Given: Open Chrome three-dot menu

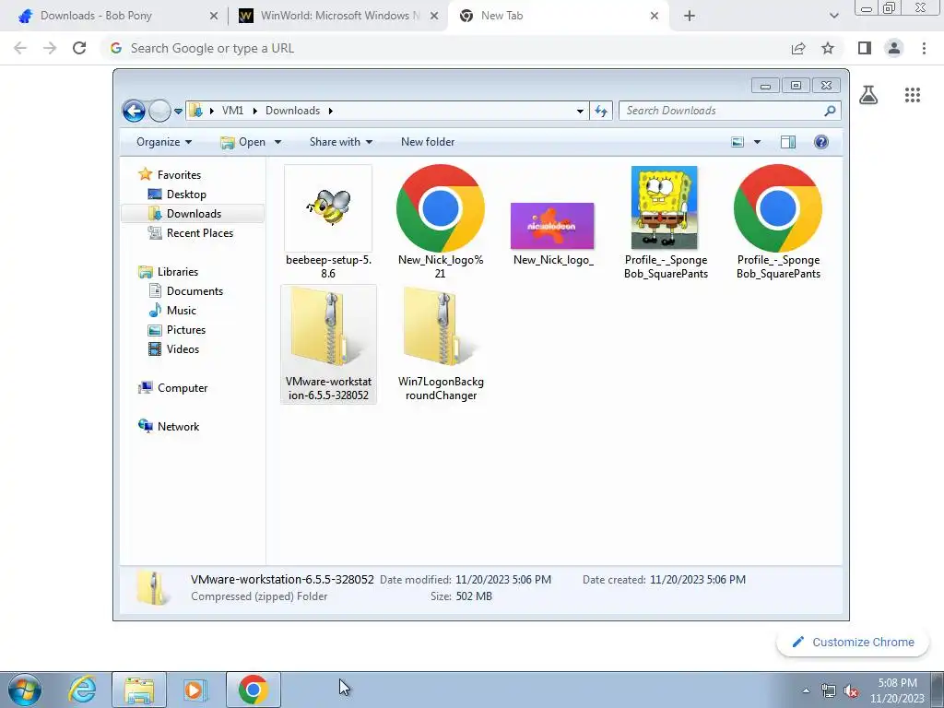Looking at the screenshot, I should (x=924, y=48).
